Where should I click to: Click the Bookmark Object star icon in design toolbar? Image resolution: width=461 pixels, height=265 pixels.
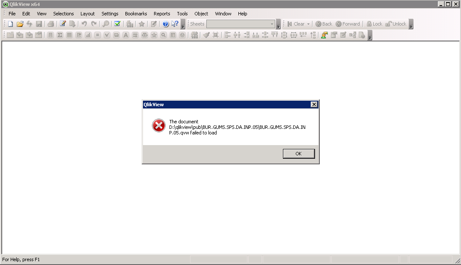tap(154, 35)
